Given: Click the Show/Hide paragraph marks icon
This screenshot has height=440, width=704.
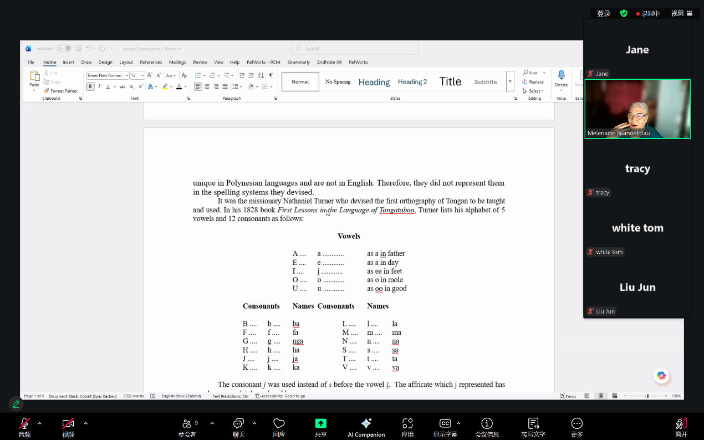Looking at the screenshot, I should 271,75.
